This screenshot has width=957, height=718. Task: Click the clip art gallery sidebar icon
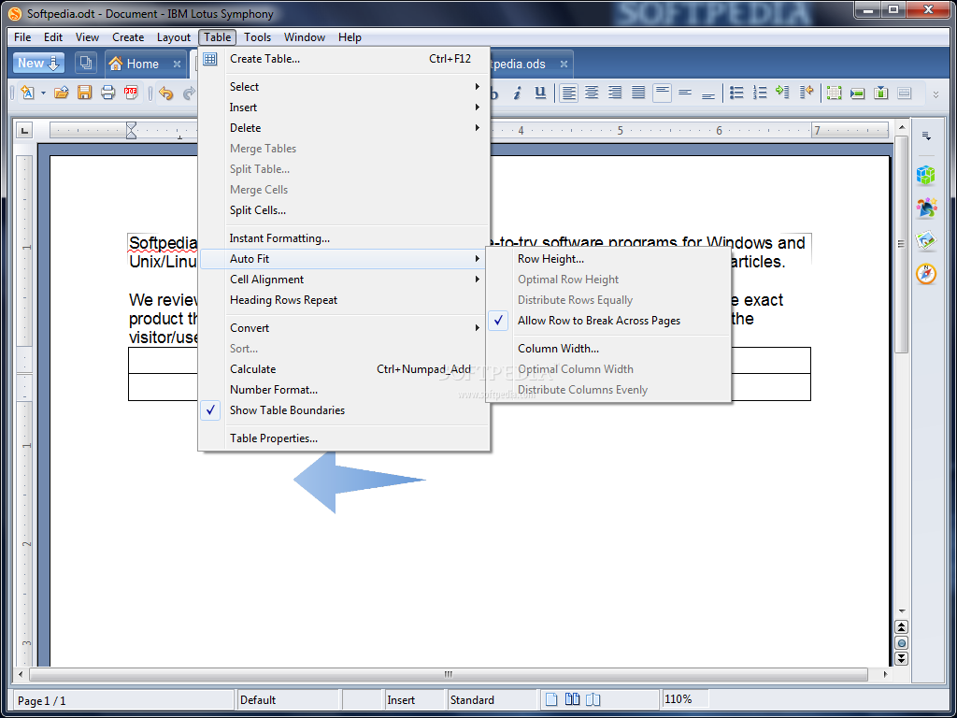[926, 208]
